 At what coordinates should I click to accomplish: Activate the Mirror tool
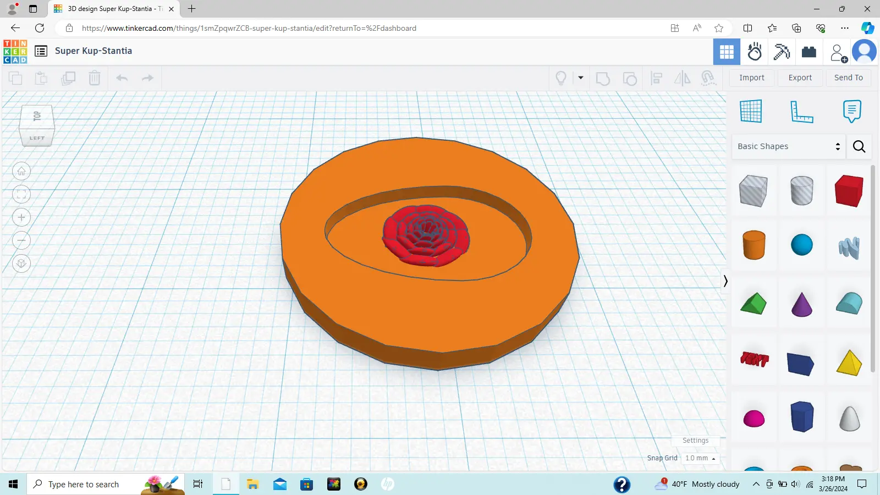click(682, 78)
